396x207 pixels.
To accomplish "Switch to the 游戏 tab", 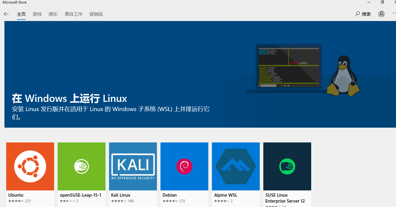I will tap(37, 14).
